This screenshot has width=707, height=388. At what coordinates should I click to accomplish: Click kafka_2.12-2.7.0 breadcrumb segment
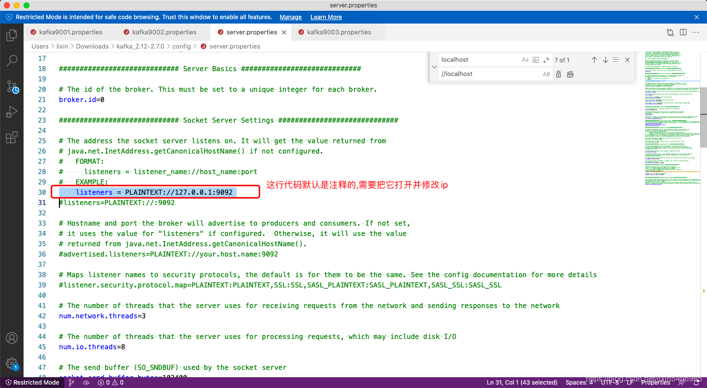140,47
